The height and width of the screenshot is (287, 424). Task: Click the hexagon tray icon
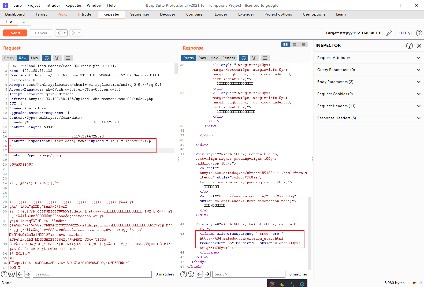302,284
